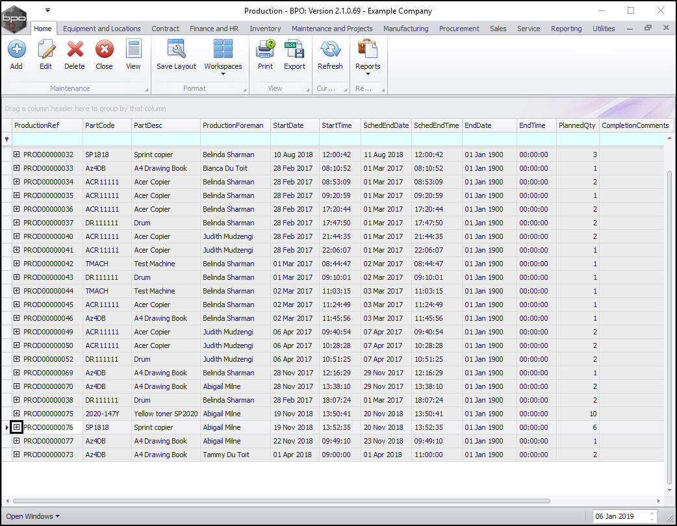Image resolution: width=677 pixels, height=526 pixels.
Task: Sort by the StartDate column header
Action: click(295, 125)
